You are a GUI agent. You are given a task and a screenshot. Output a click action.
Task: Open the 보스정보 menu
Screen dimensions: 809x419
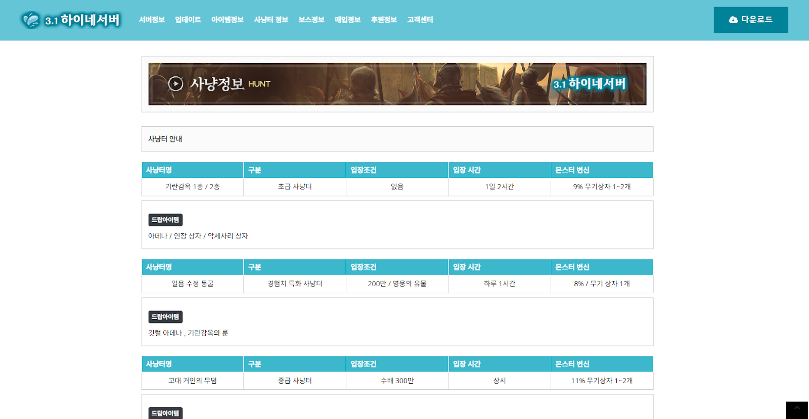click(x=311, y=20)
